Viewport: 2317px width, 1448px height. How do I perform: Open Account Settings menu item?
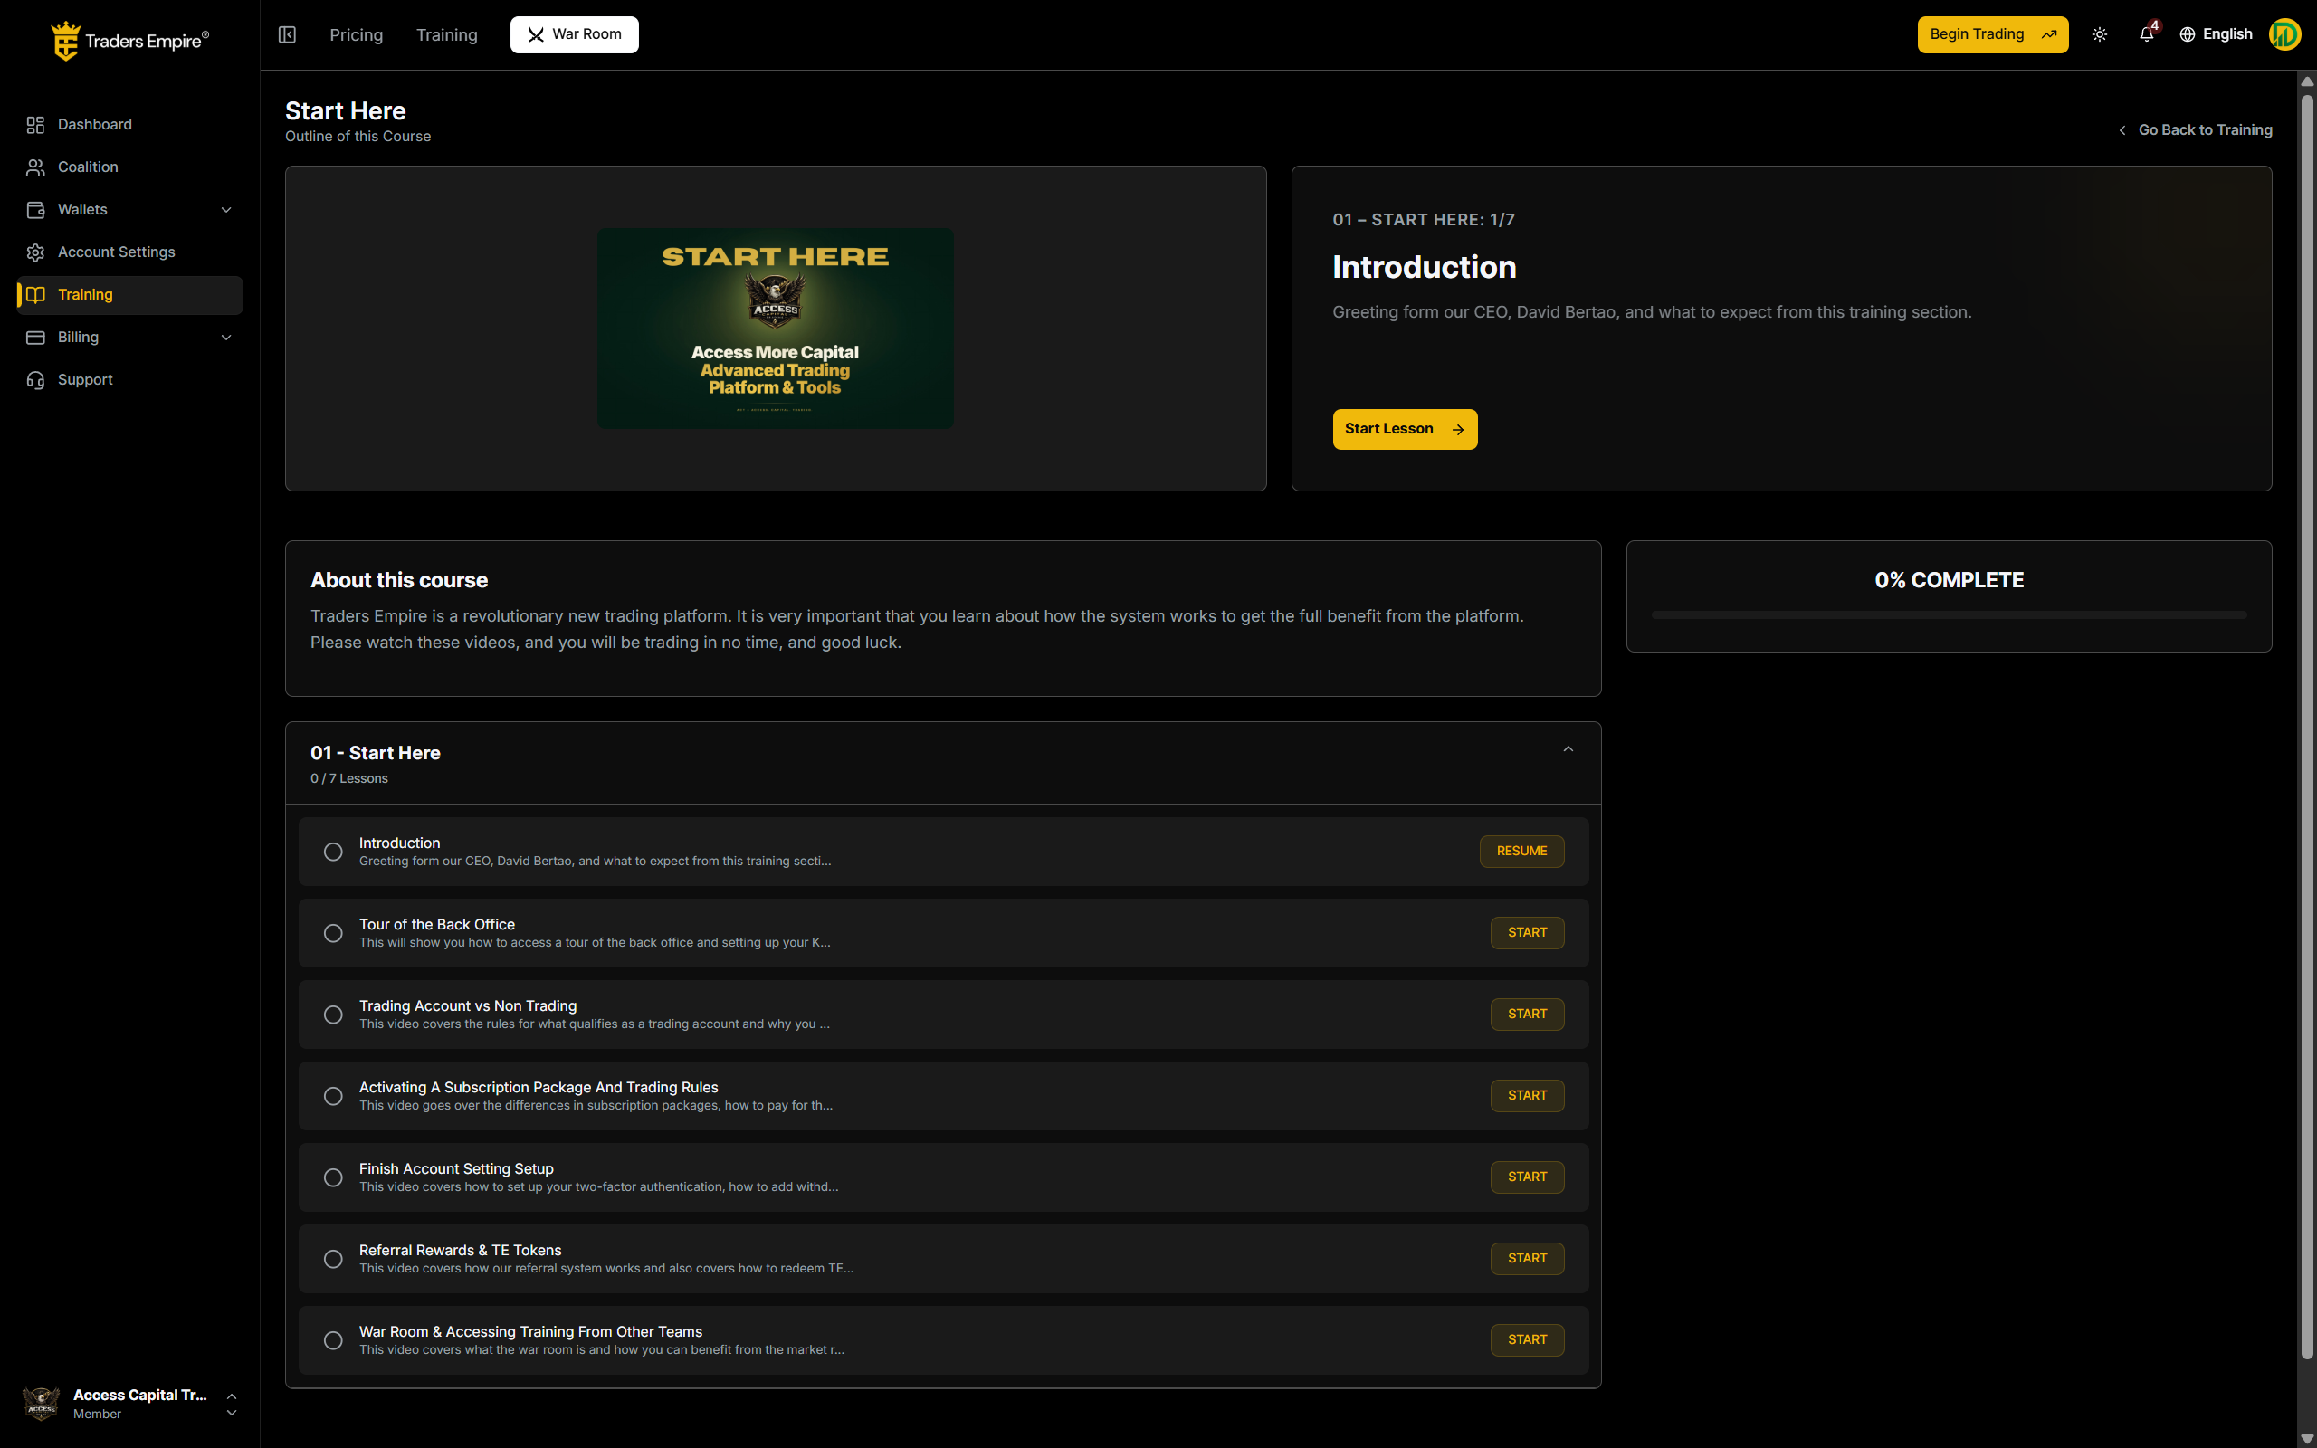[x=130, y=252]
